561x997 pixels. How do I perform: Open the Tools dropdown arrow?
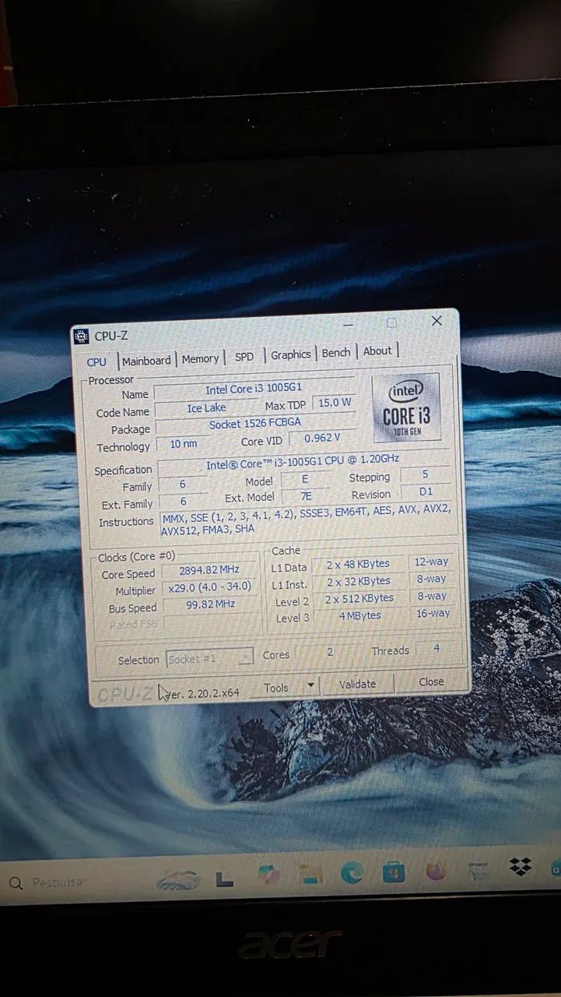coord(310,686)
